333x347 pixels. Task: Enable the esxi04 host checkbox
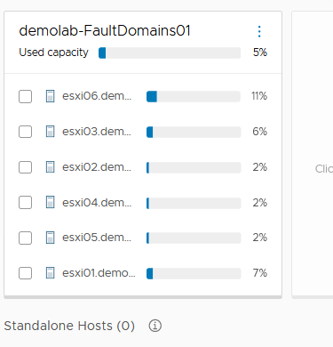[x=25, y=202]
